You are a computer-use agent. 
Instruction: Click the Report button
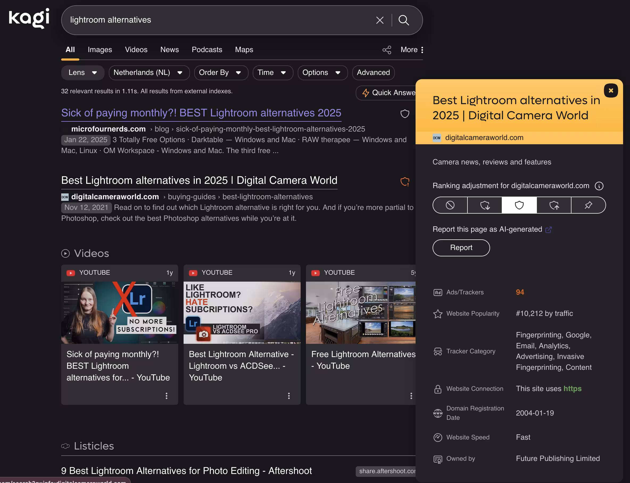tap(461, 248)
